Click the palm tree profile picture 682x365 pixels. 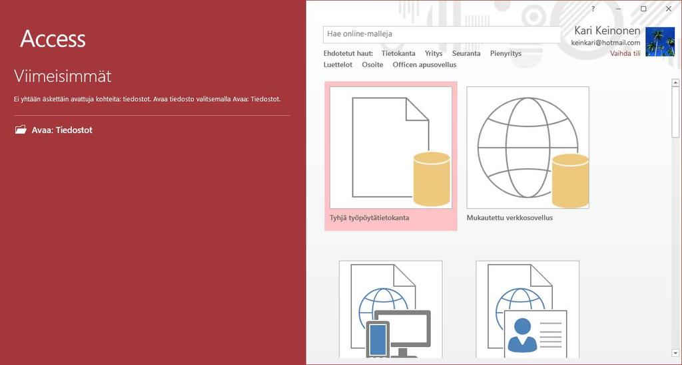tap(660, 42)
